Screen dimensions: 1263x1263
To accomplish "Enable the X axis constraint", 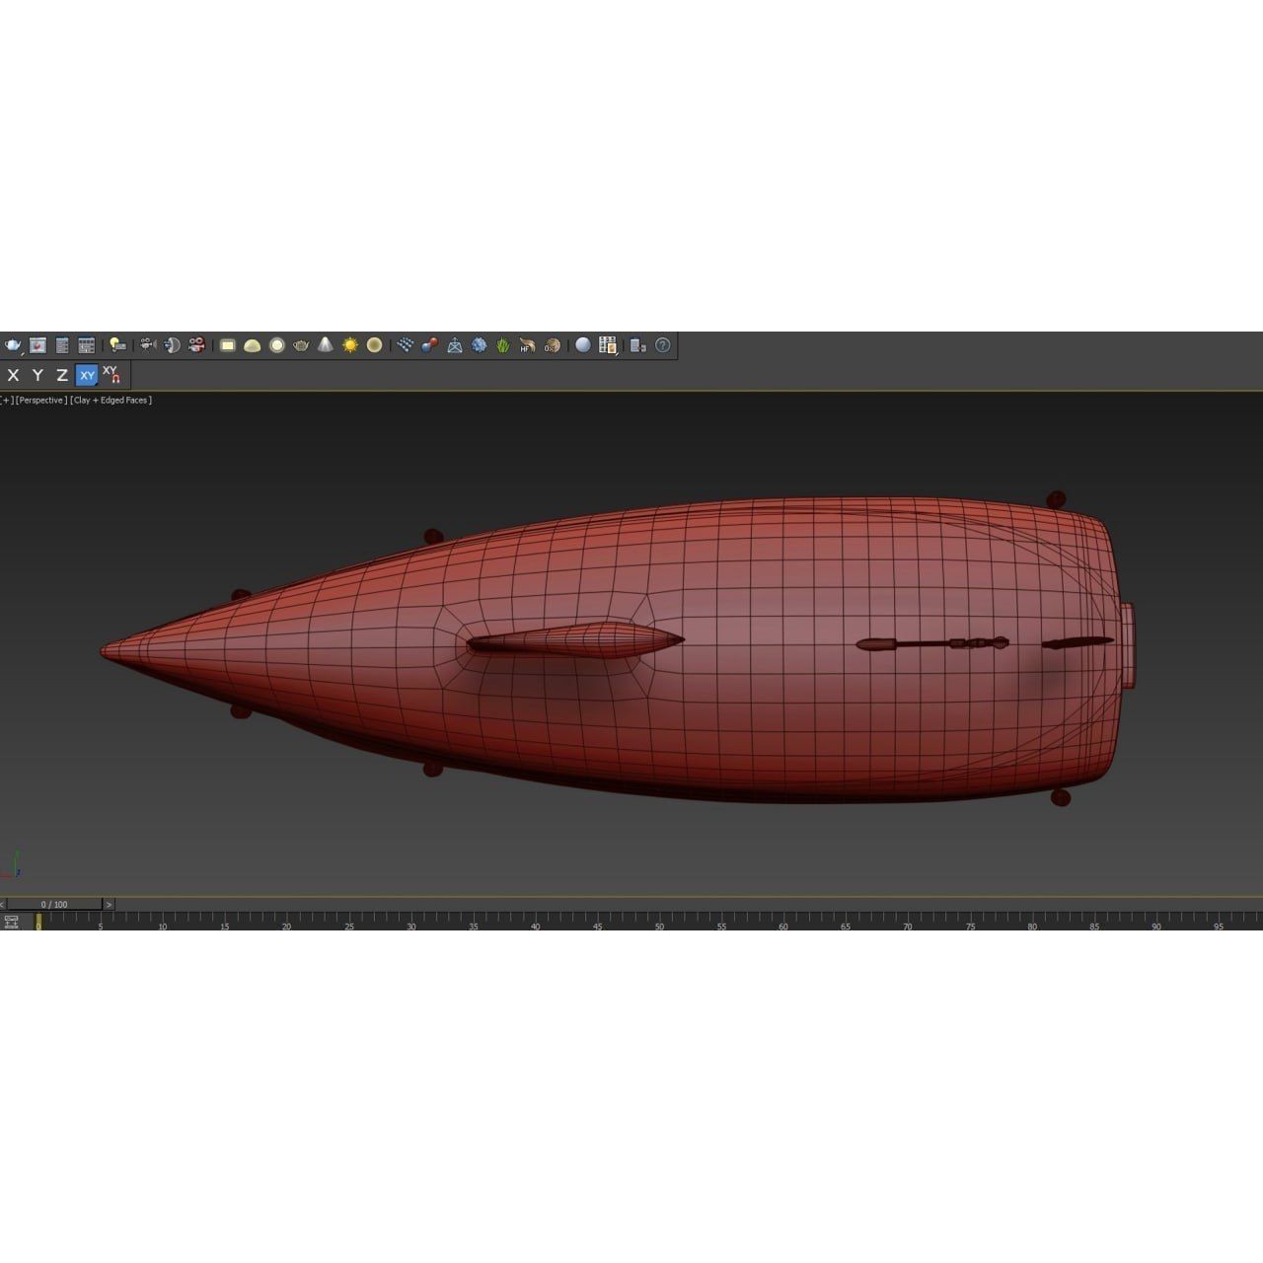I will point(13,375).
